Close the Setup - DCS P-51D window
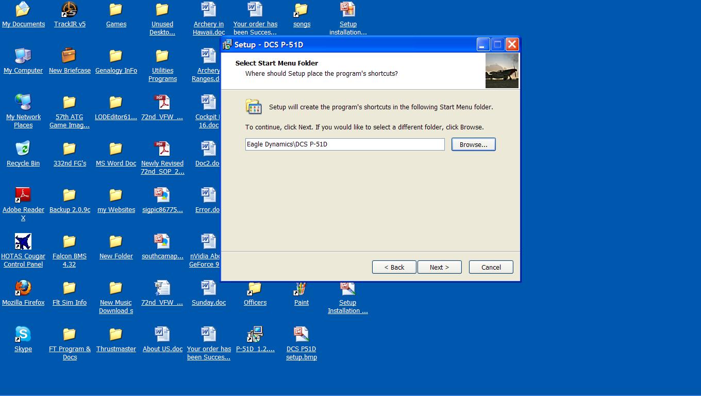This screenshot has width=701, height=396. click(x=512, y=44)
